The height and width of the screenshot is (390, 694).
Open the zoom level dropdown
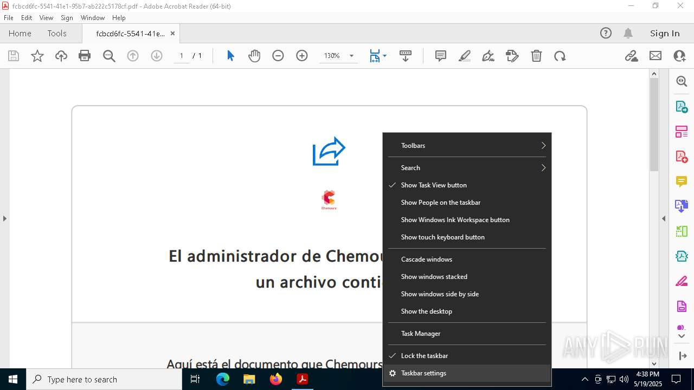pyautogui.click(x=351, y=56)
